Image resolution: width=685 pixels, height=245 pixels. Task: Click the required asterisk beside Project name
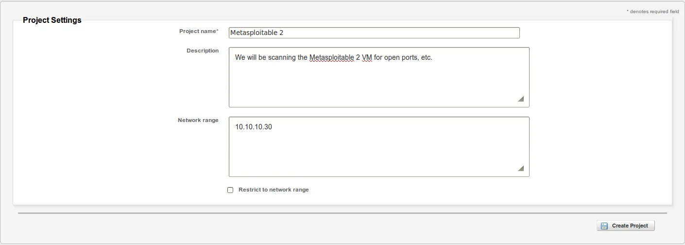tap(217, 31)
